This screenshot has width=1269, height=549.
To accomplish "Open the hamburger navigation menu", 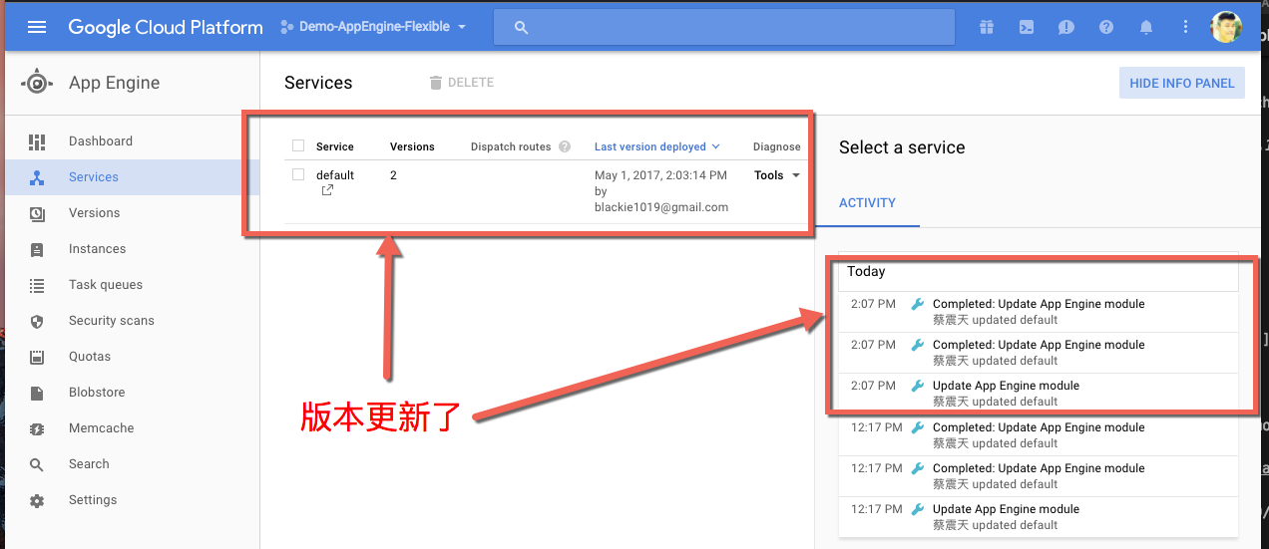I will tap(37, 27).
